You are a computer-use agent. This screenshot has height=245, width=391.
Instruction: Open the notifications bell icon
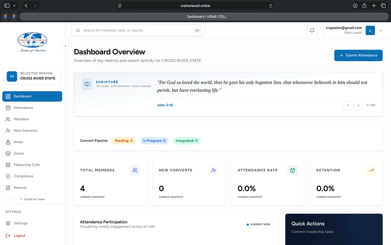coord(312,30)
